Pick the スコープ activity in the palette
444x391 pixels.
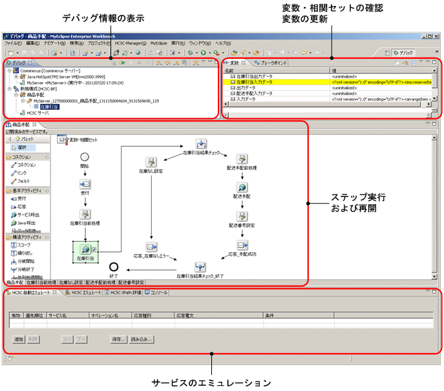[21, 245]
